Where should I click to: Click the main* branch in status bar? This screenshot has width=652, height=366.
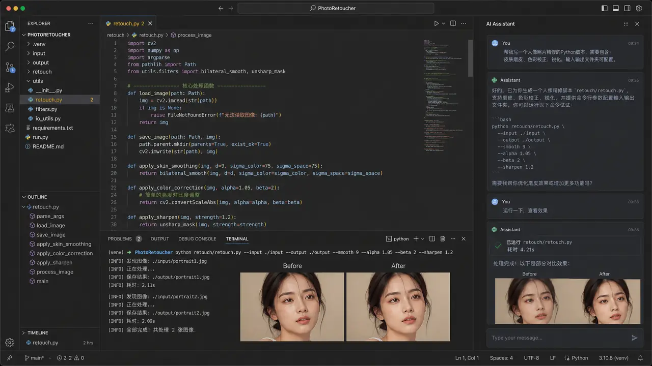click(x=34, y=358)
